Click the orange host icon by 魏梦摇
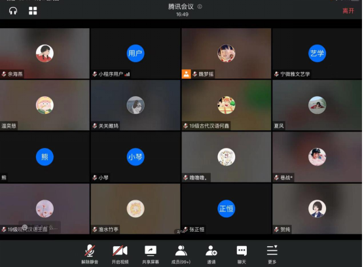Viewport: 364px width, 267px height. pyautogui.click(x=186, y=74)
